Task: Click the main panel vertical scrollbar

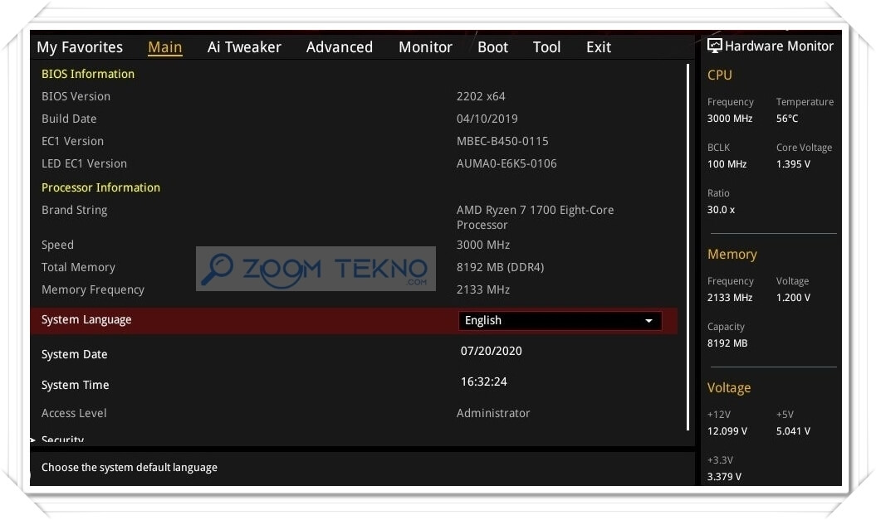Action: coord(688,247)
